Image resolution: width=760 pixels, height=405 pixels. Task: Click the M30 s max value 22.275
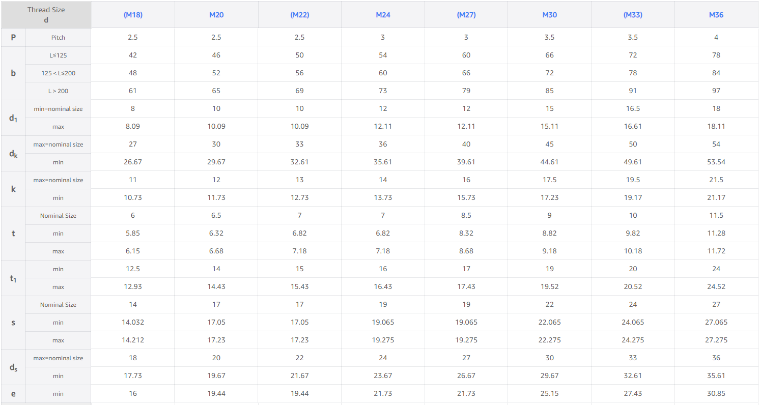pos(550,340)
